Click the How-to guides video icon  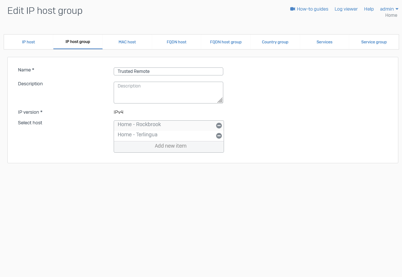point(292,9)
